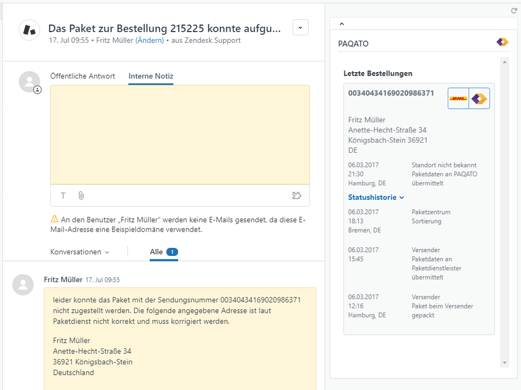Click the agent avatar next to reply box
The image size is (521, 390).
pos(30,82)
